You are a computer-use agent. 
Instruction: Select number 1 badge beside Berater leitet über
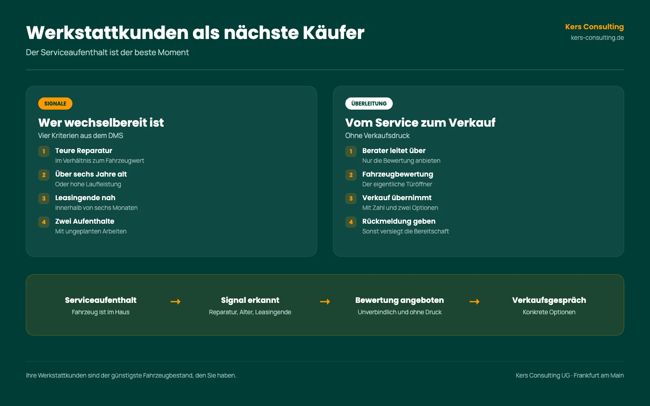tap(351, 151)
